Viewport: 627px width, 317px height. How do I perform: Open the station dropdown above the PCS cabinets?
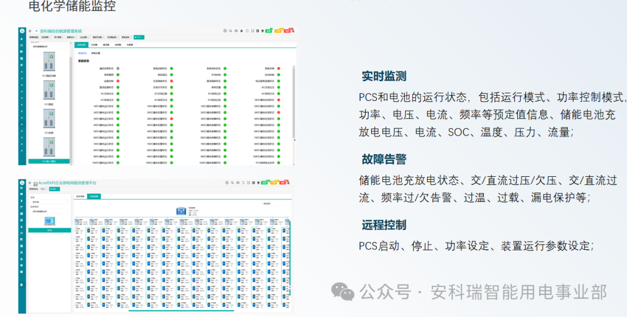(x=49, y=46)
